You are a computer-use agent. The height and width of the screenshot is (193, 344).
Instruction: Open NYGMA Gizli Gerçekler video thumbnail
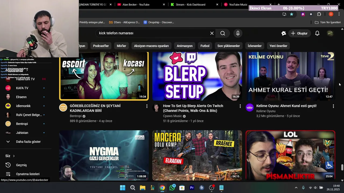pos(104,155)
